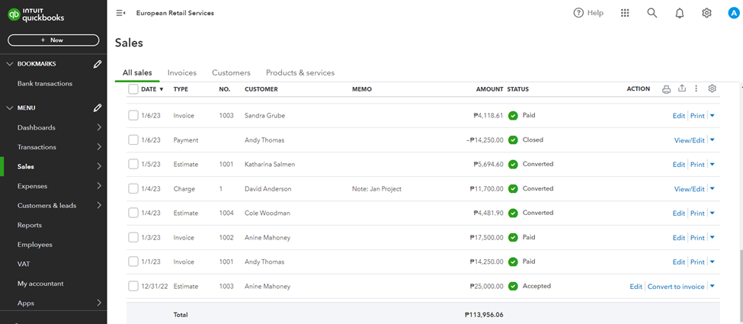Print the sales list via printer icon
The height and width of the screenshot is (324, 743).
(x=666, y=89)
